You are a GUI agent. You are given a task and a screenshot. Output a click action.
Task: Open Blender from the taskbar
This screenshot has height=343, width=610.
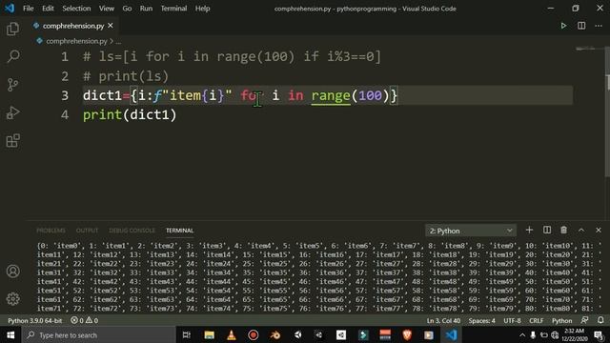pos(275,334)
